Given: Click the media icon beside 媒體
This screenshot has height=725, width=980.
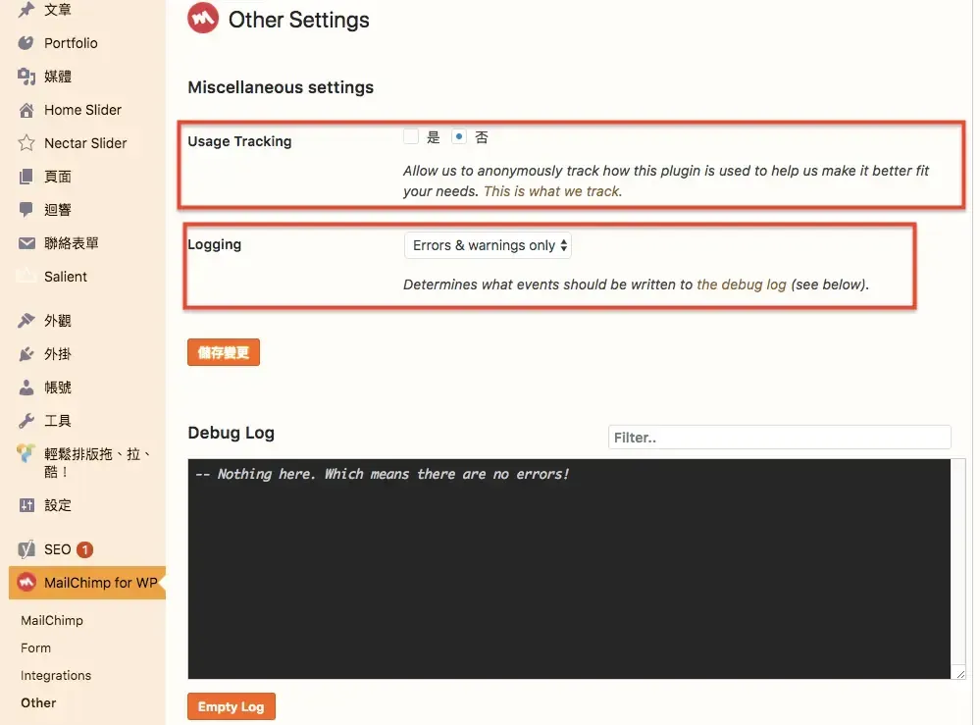Looking at the screenshot, I should [26, 77].
